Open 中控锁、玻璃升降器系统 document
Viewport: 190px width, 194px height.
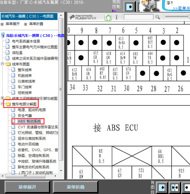[37, 161]
